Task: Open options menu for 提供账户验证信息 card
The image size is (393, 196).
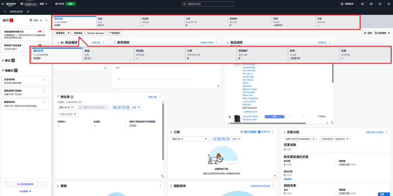Action: point(44,45)
